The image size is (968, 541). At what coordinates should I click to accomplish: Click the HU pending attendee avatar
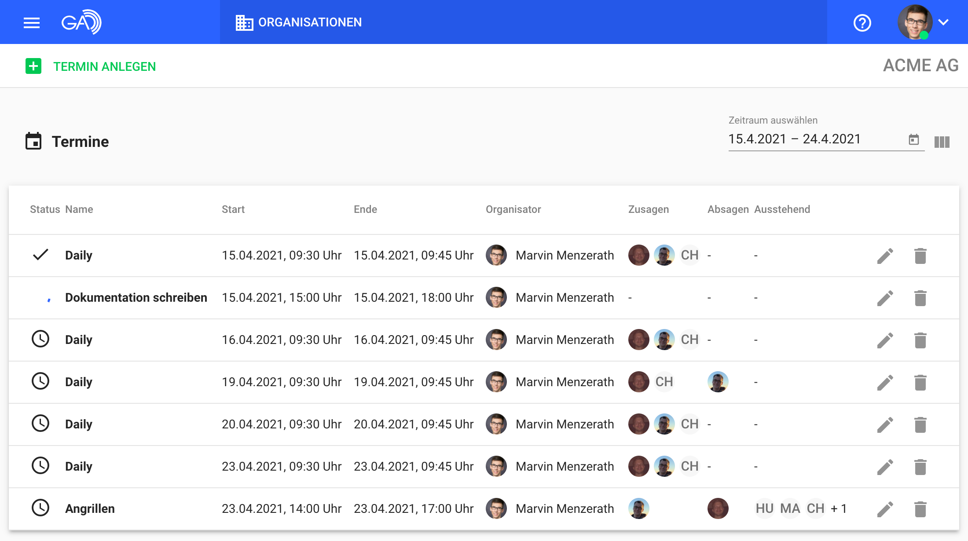765,509
